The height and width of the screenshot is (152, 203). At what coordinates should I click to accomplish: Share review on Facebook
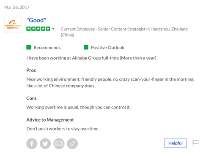click(32, 144)
